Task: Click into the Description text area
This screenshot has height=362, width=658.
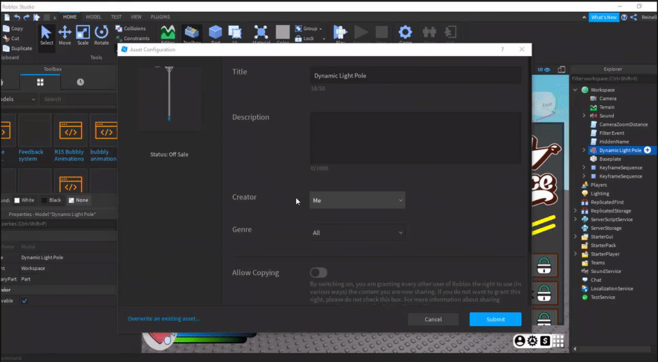Action: [x=415, y=138]
